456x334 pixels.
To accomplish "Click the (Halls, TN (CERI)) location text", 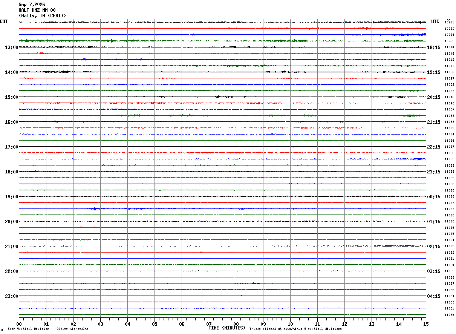I will 42,16.
